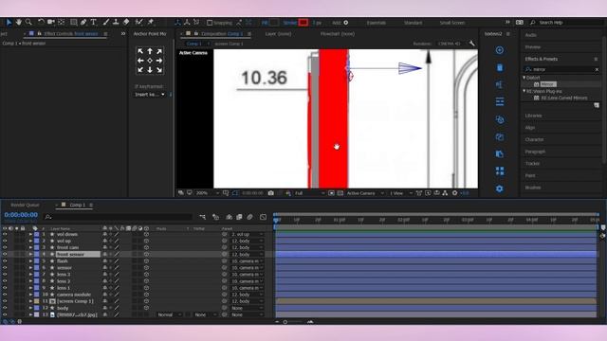Viewport: 607px width, 341px height.
Task: Collapse the RE:Vision Plug-ins category
Action: click(524, 91)
